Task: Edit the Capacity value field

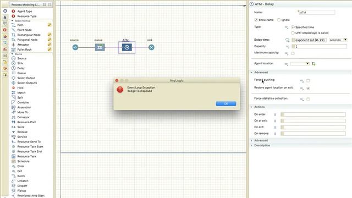Action: (x=319, y=46)
